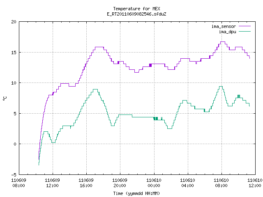Viewport: 263px width, 197px height.
Task: Click the y-axis value 5
Action: 15,114
